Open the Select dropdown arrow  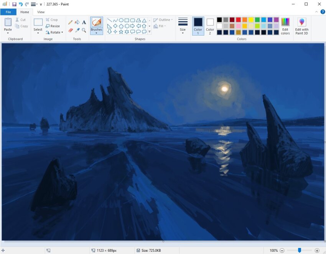[38, 33]
